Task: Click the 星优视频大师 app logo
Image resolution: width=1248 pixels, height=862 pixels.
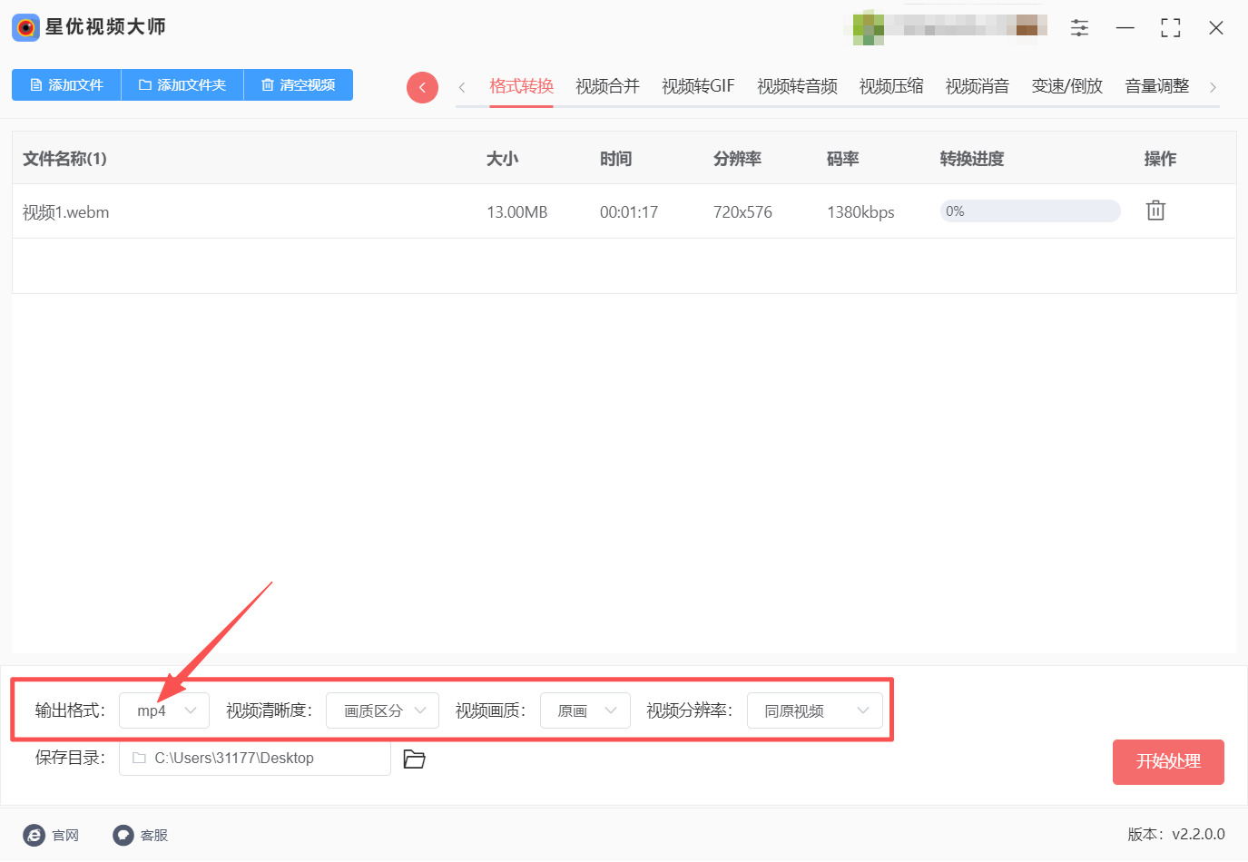Action: pyautogui.click(x=25, y=27)
